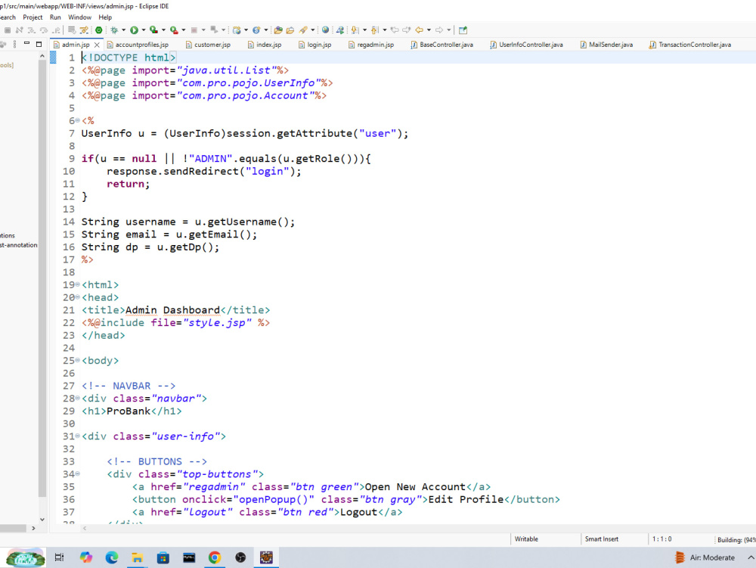Minimize the left side panel
This screenshot has width=756, height=568.
pyautogui.click(x=27, y=44)
